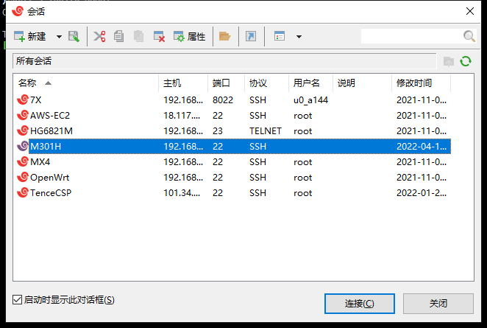Click the HG6821M session icon
This screenshot has width=487, height=328.
click(23, 130)
